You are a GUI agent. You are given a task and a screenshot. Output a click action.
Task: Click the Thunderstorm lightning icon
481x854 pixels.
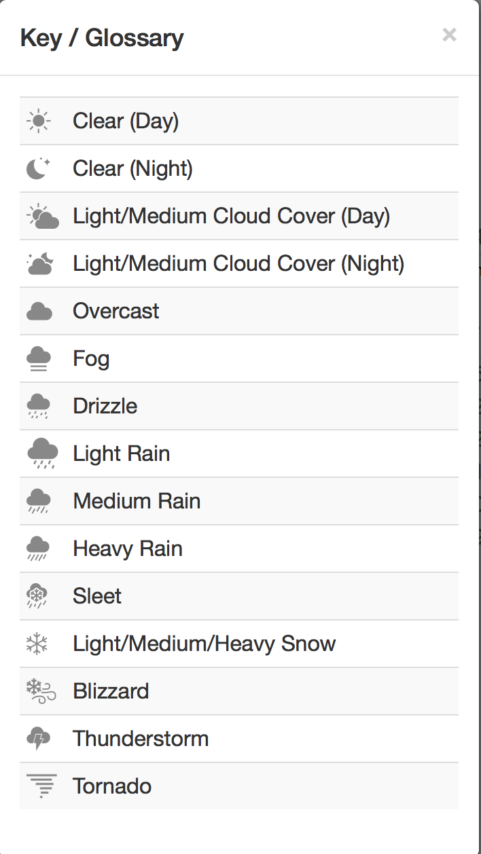point(39,738)
